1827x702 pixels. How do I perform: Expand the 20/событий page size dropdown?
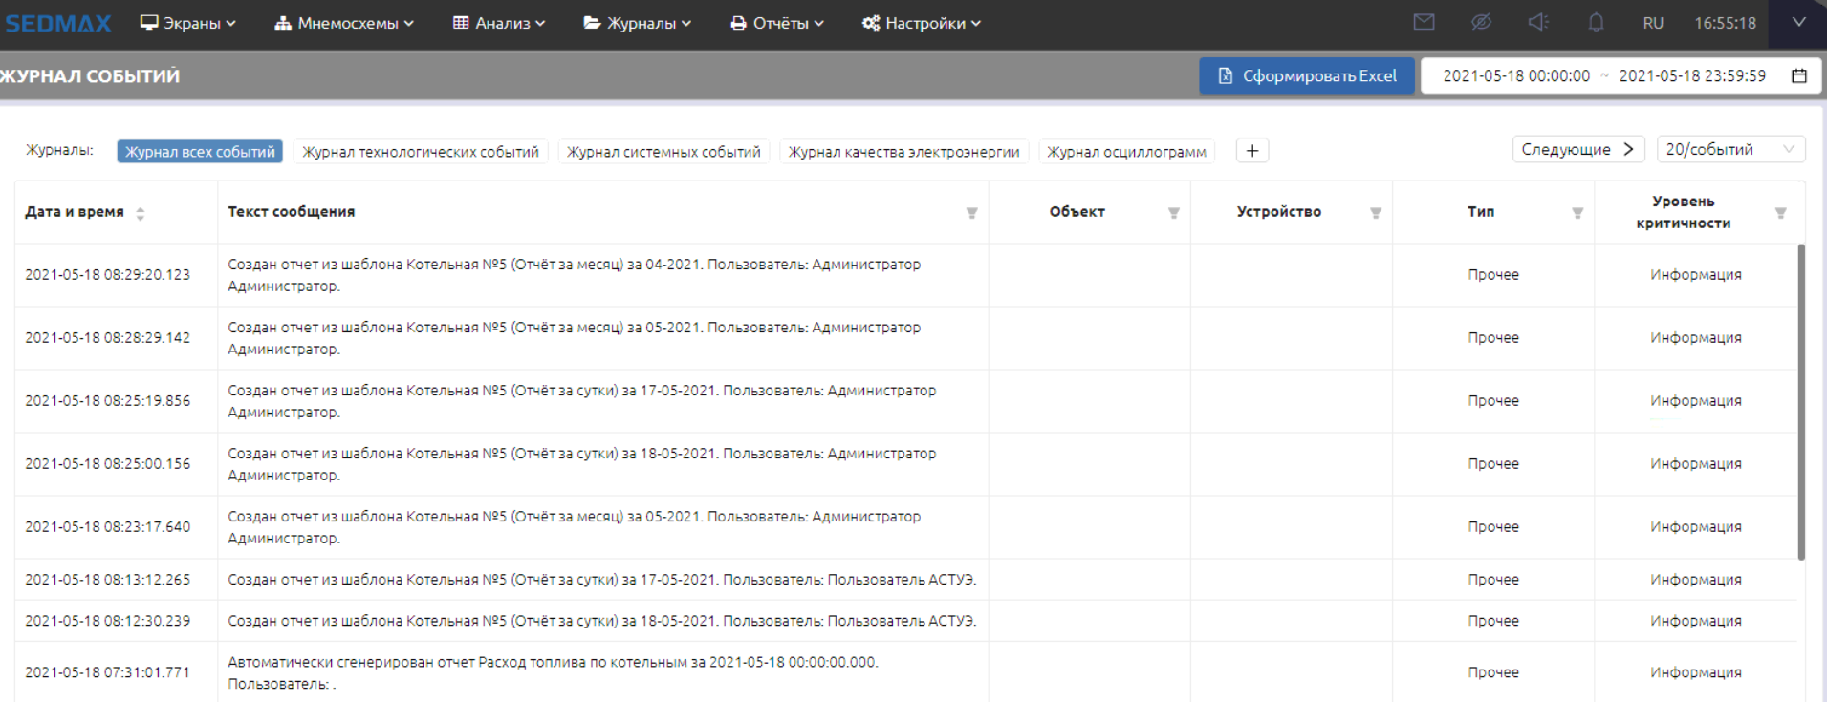pos(1729,149)
